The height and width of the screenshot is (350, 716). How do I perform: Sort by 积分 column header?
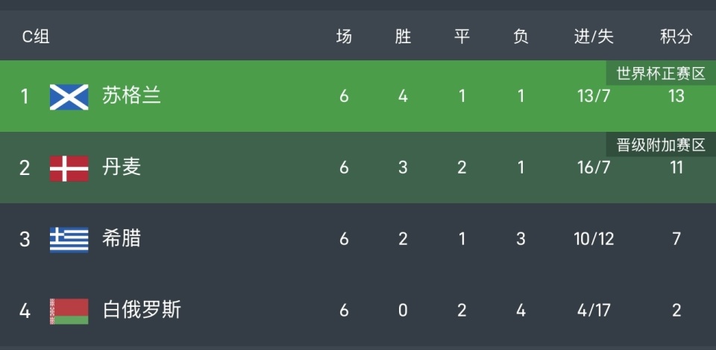[676, 36]
